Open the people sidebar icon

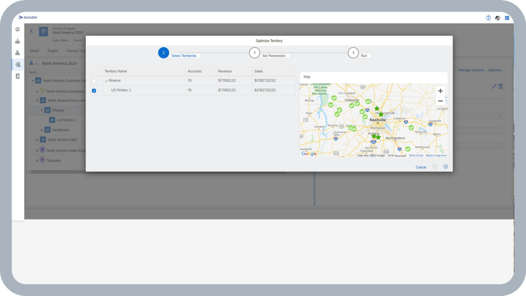point(18,53)
